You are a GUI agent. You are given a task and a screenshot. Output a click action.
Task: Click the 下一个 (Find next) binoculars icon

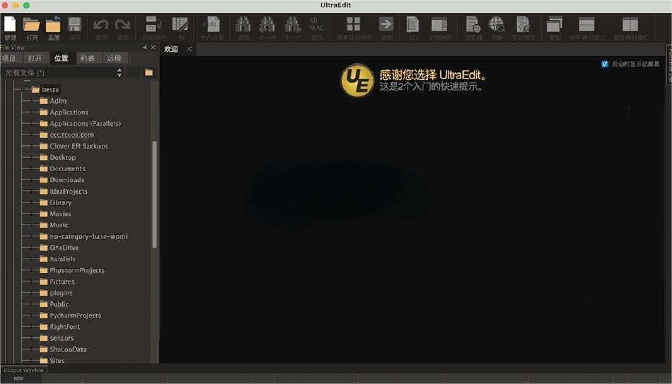pos(293,24)
